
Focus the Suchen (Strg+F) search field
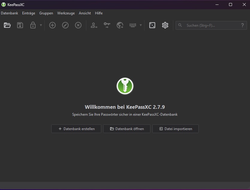coord(211,25)
